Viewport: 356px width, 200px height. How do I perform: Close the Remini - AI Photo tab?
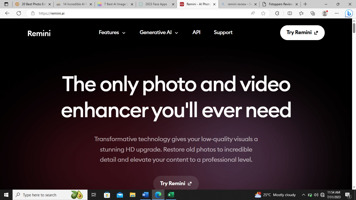214,4
